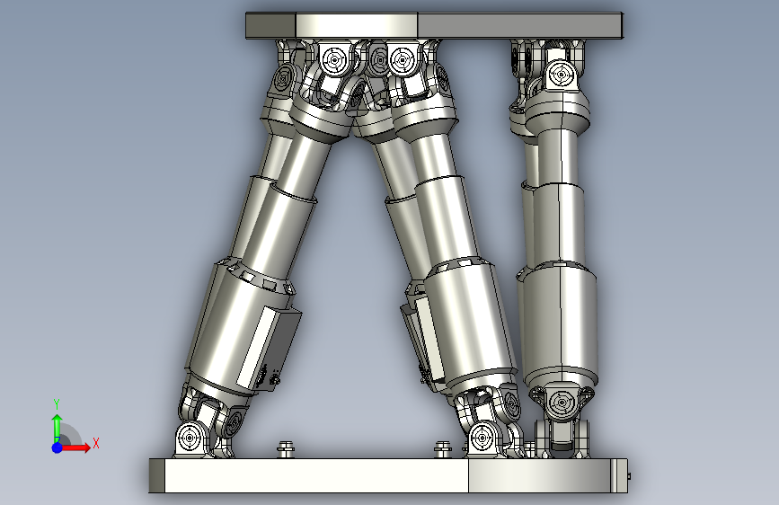Click the green Y axis arrow of the triad
The height and width of the screenshot is (505, 779).
pyautogui.click(x=57, y=428)
